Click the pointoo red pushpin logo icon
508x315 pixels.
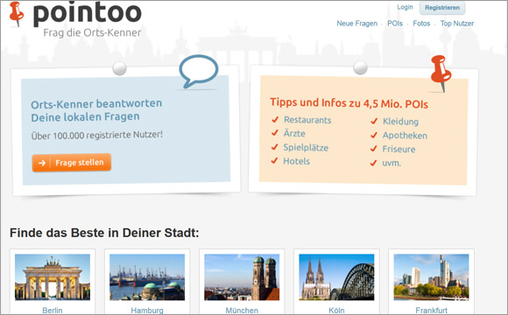coord(16,14)
